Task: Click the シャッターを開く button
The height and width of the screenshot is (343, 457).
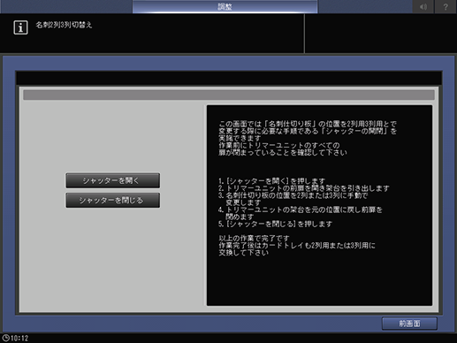Action: 113,180
